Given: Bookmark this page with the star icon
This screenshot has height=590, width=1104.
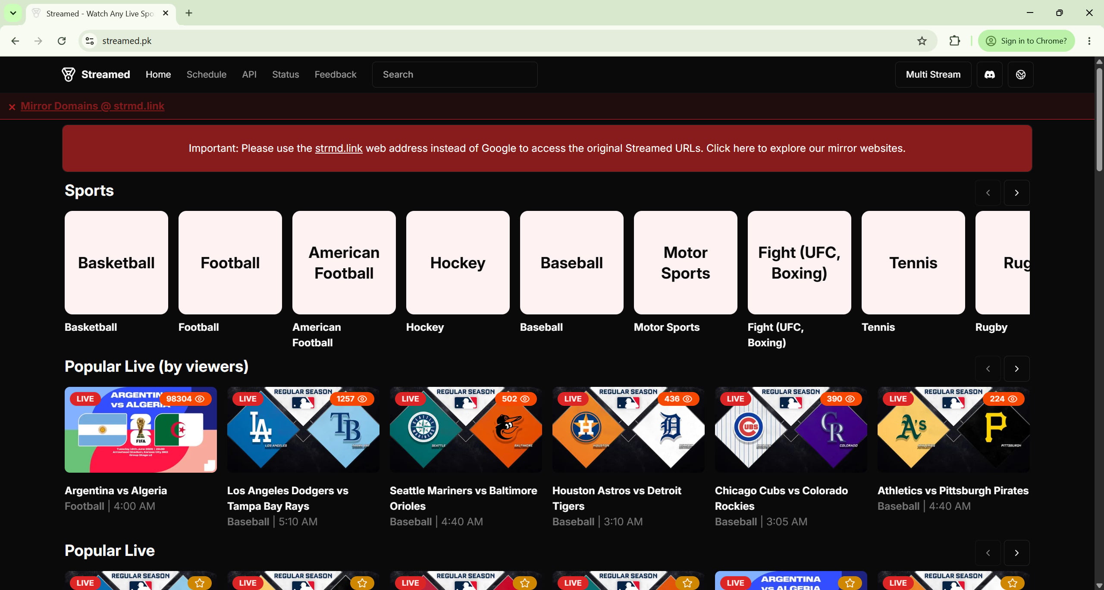Looking at the screenshot, I should click(922, 41).
